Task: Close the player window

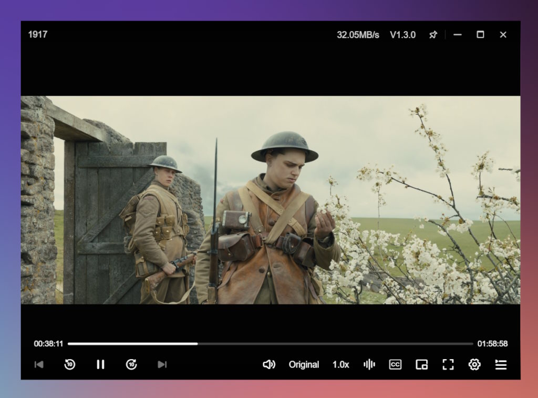Action: click(x=503, y=35)
